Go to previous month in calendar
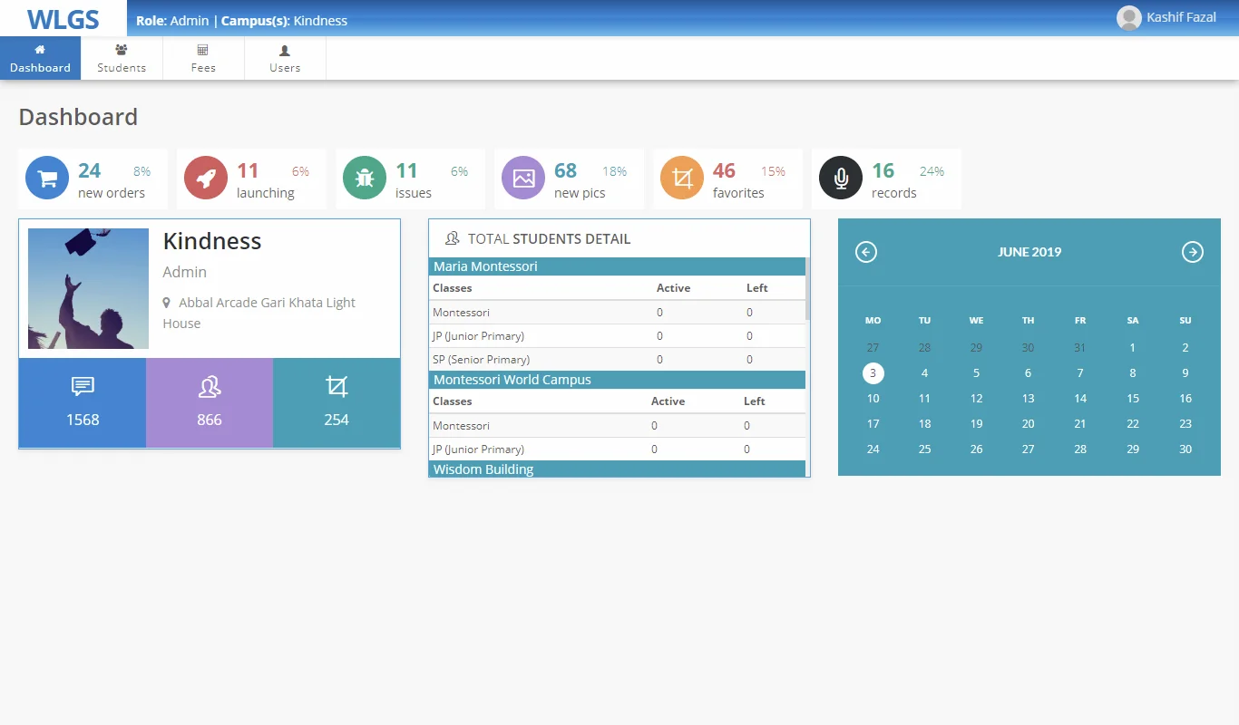This screenshot has height=725, width=1239. tap(866, 252)
